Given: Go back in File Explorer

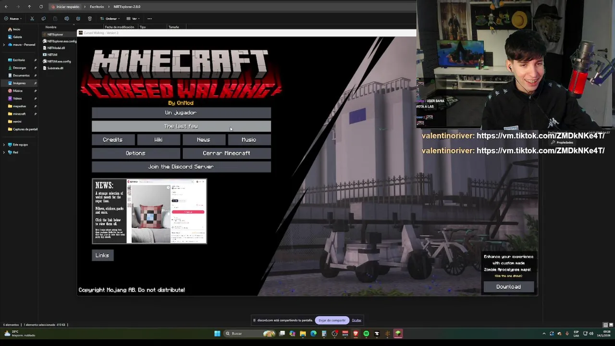Looking at the screenshot, I should pos(6,7).
